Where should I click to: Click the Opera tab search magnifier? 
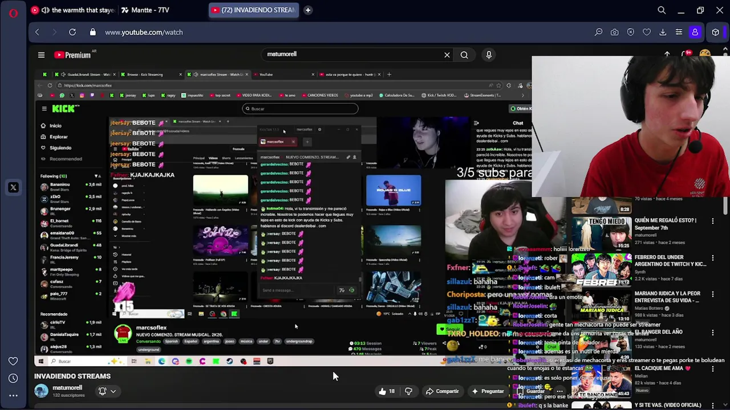pos(662,10)
